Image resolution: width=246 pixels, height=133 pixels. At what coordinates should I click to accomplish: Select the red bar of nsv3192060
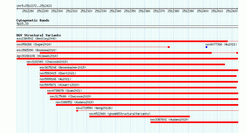point(126,64)
